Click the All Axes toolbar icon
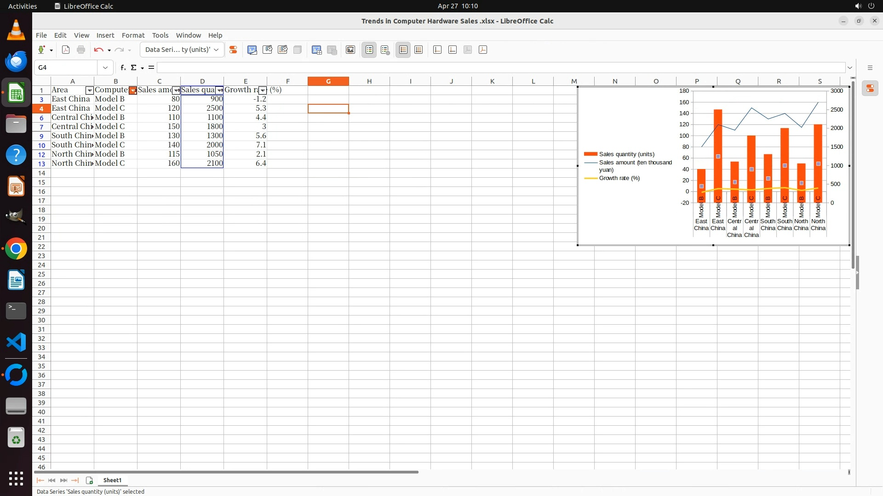883x496 pixels. (x=483, y=50)
